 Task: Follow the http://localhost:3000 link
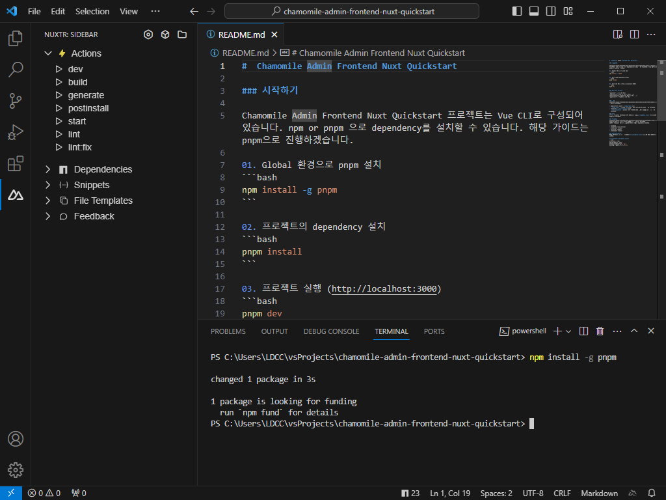tap(384, 289)
